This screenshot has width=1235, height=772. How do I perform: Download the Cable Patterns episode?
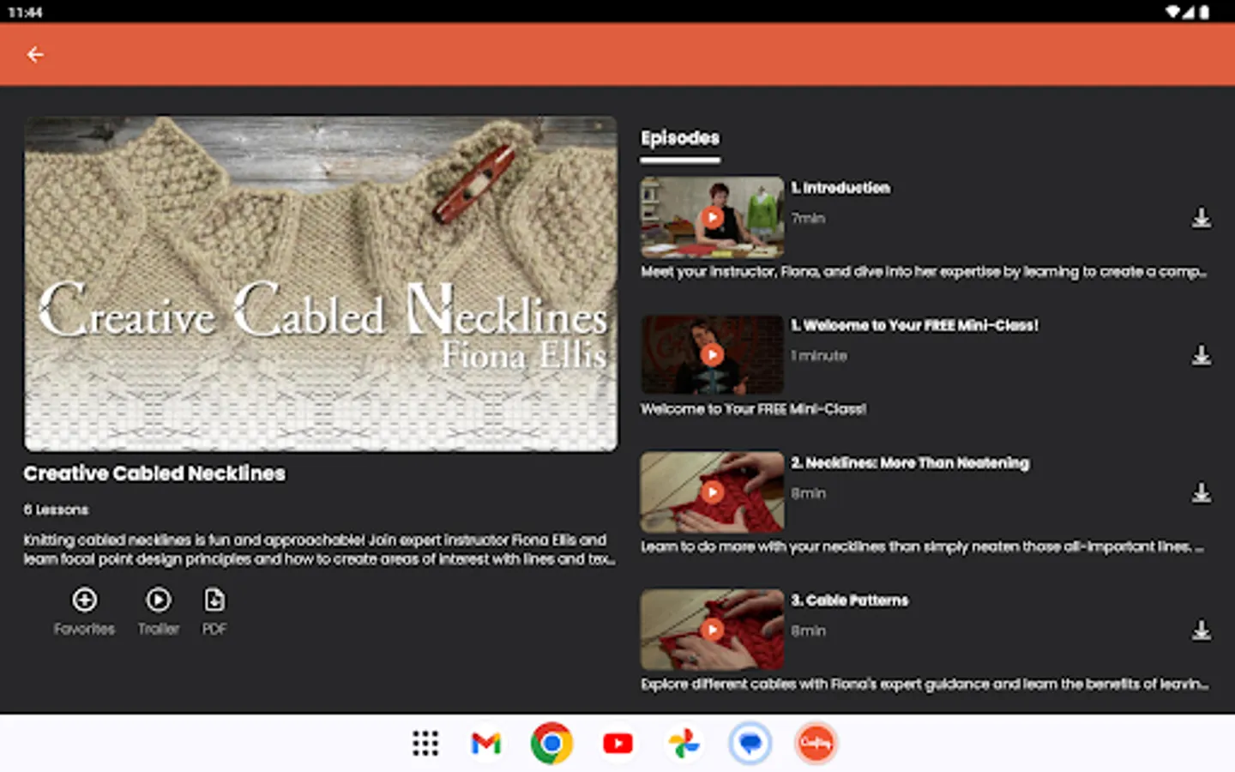point(1202,630)
